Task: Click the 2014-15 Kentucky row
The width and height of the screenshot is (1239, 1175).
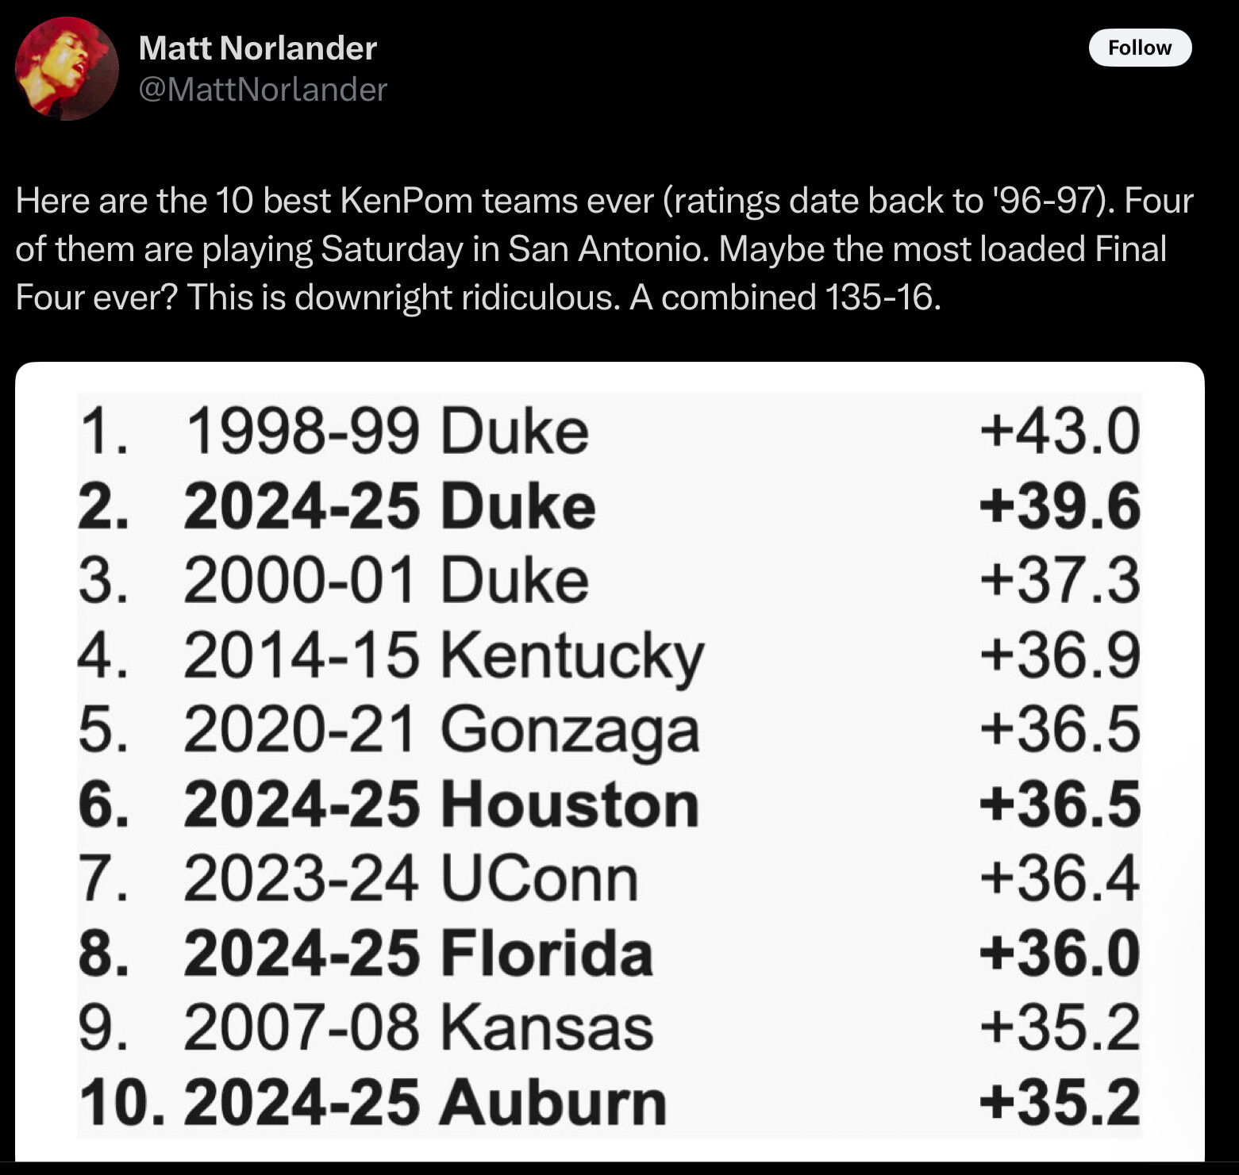Action: click(443, 656)
